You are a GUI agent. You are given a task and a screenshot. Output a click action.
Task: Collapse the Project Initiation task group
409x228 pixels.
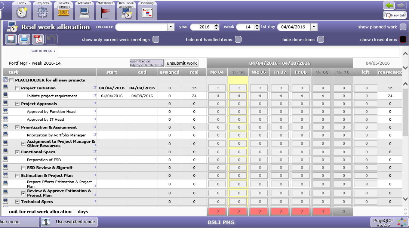click(17, 88)
